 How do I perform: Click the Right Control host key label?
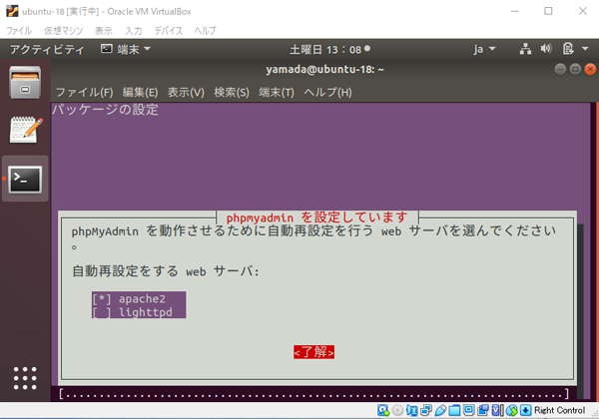coord(559,410)
